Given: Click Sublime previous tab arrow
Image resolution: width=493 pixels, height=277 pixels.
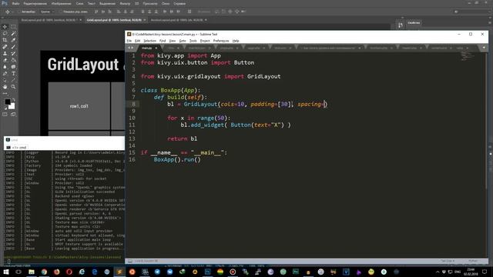Looking at the screenshot, I should (129, 48).
